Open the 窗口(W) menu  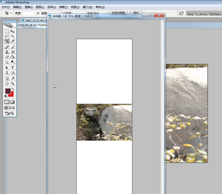tap(88, 7)
